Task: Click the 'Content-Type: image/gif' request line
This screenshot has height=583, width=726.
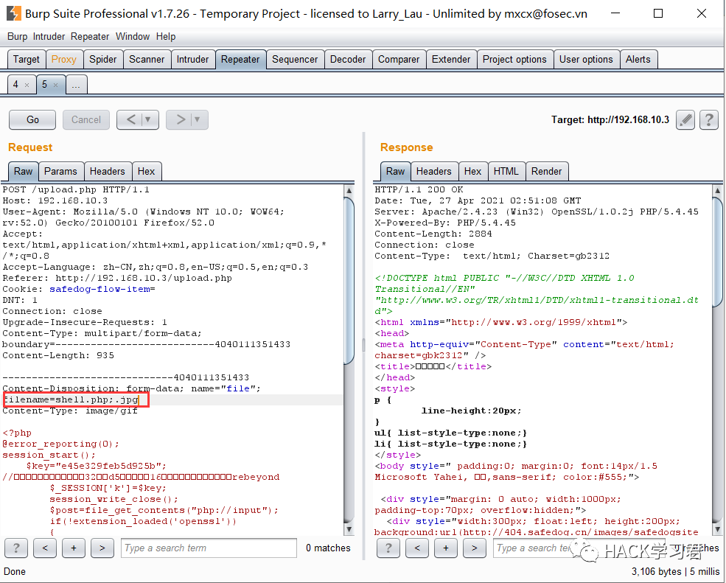Action: tap(70, 411)
